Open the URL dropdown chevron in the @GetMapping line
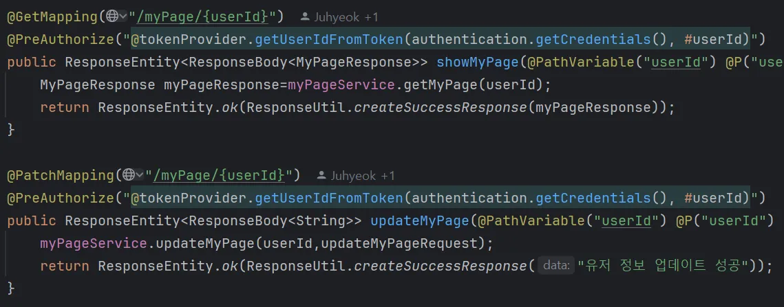 pyautogui.click(x=123, y=17)
